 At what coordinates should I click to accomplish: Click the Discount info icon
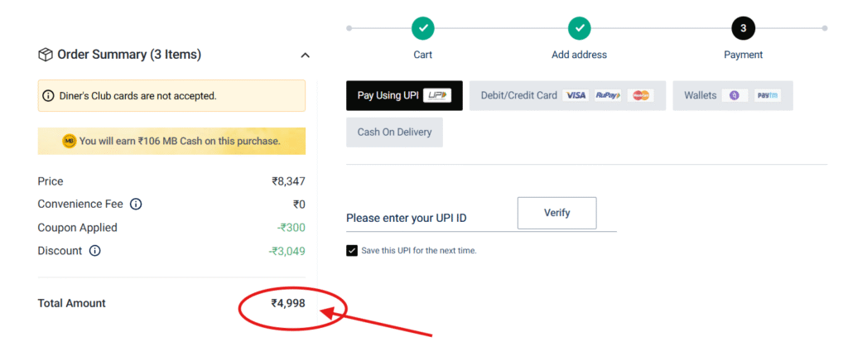click(94, 251)
